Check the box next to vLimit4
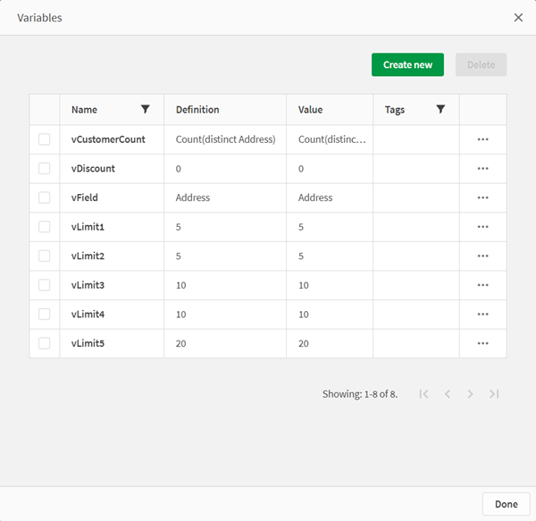Viewport: 536px width, 521px height. [45, 314]
